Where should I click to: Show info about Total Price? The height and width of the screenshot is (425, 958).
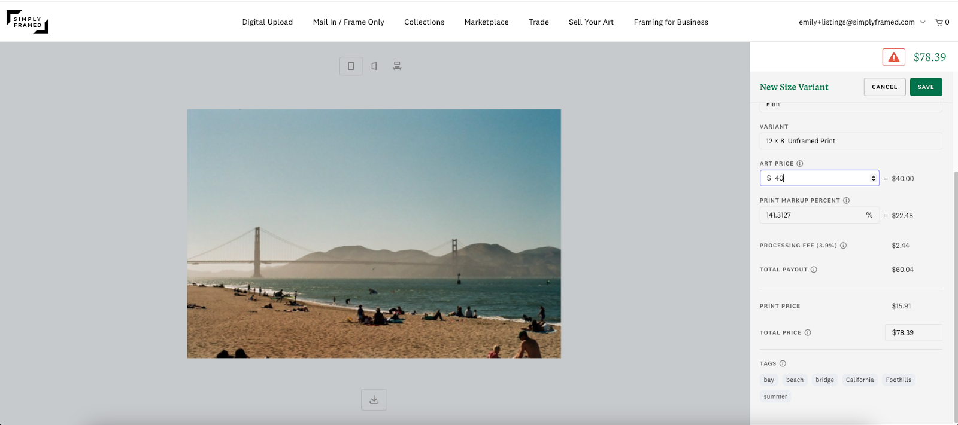pos(808,333)
